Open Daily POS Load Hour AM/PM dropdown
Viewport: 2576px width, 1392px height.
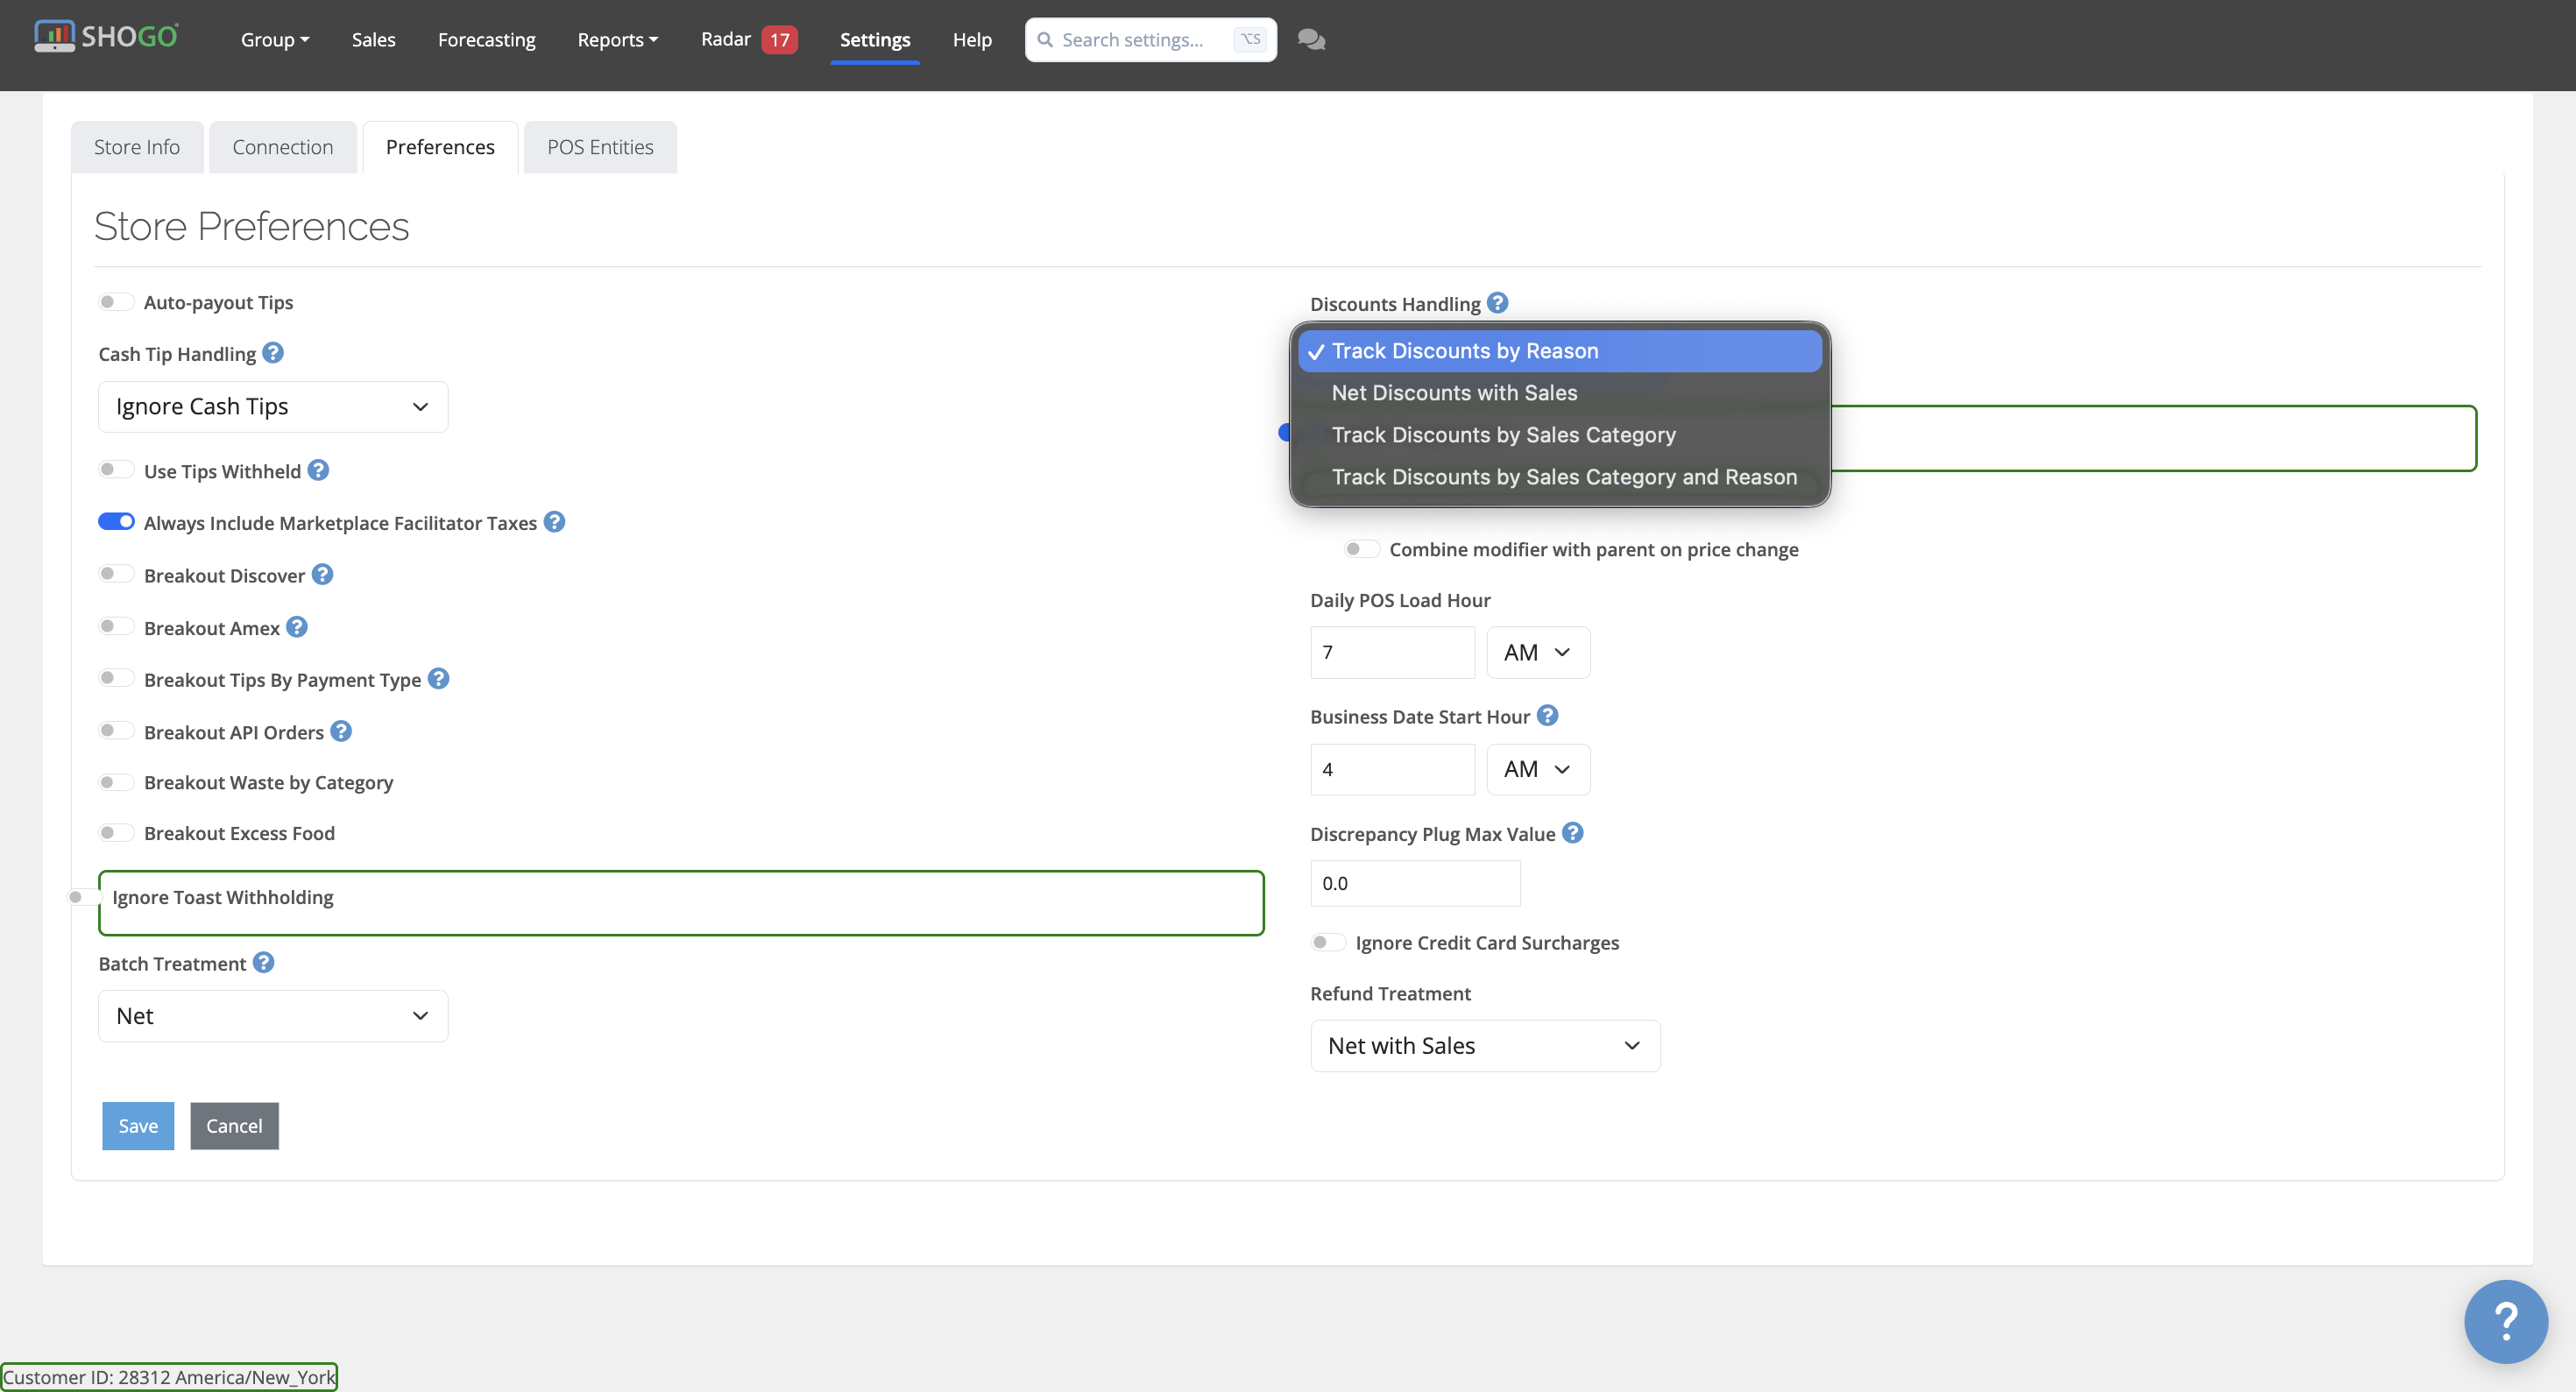pyautogui.click(x=1538, y=652)
